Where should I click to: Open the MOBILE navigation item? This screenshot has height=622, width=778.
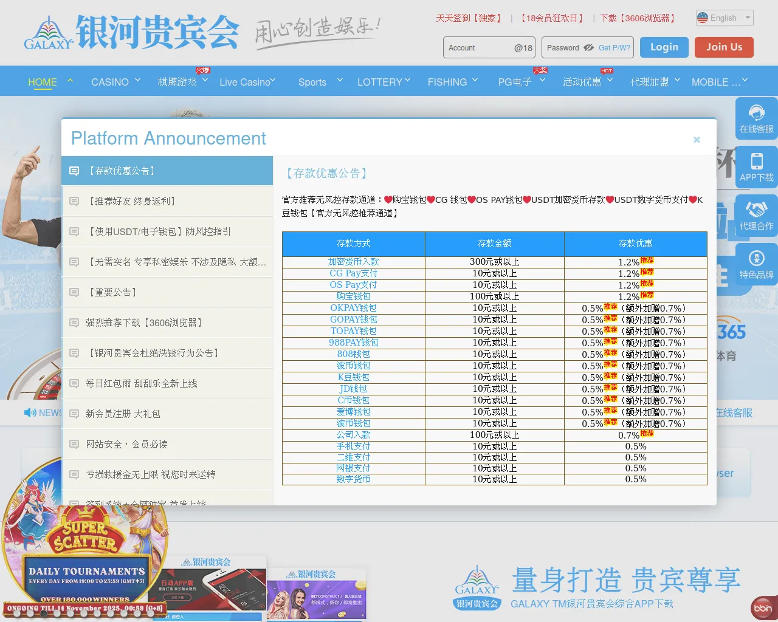[715, 82]
